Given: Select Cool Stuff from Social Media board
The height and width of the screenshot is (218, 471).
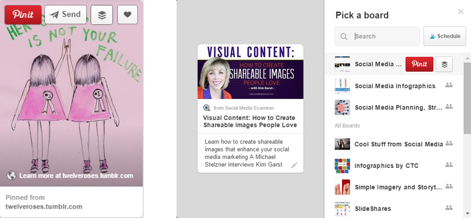Looking at the screenshot, I should pyautogui.click(x=394, y=144).
